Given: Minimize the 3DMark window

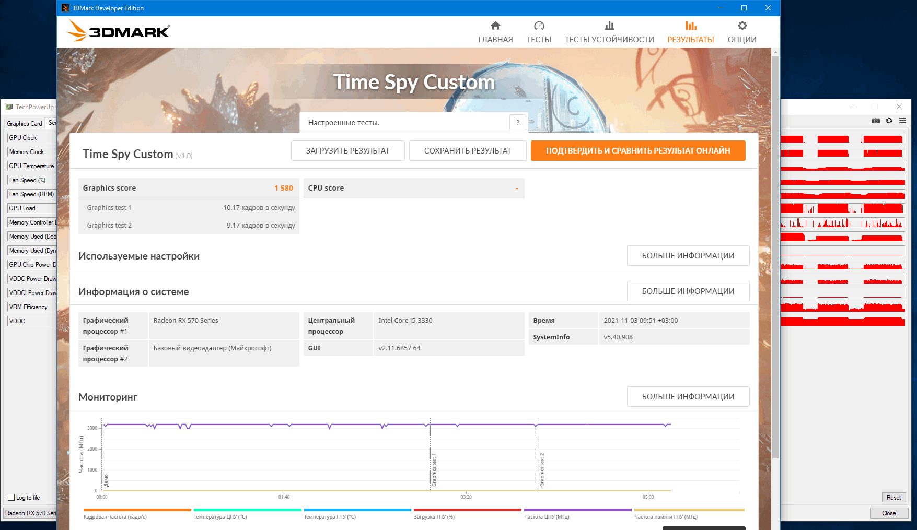Looking at the screenshot, I should pos(721,8).
